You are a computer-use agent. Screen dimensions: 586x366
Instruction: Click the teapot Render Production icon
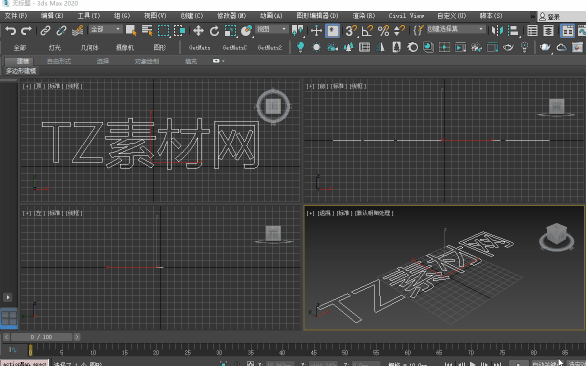pos(545,47)
